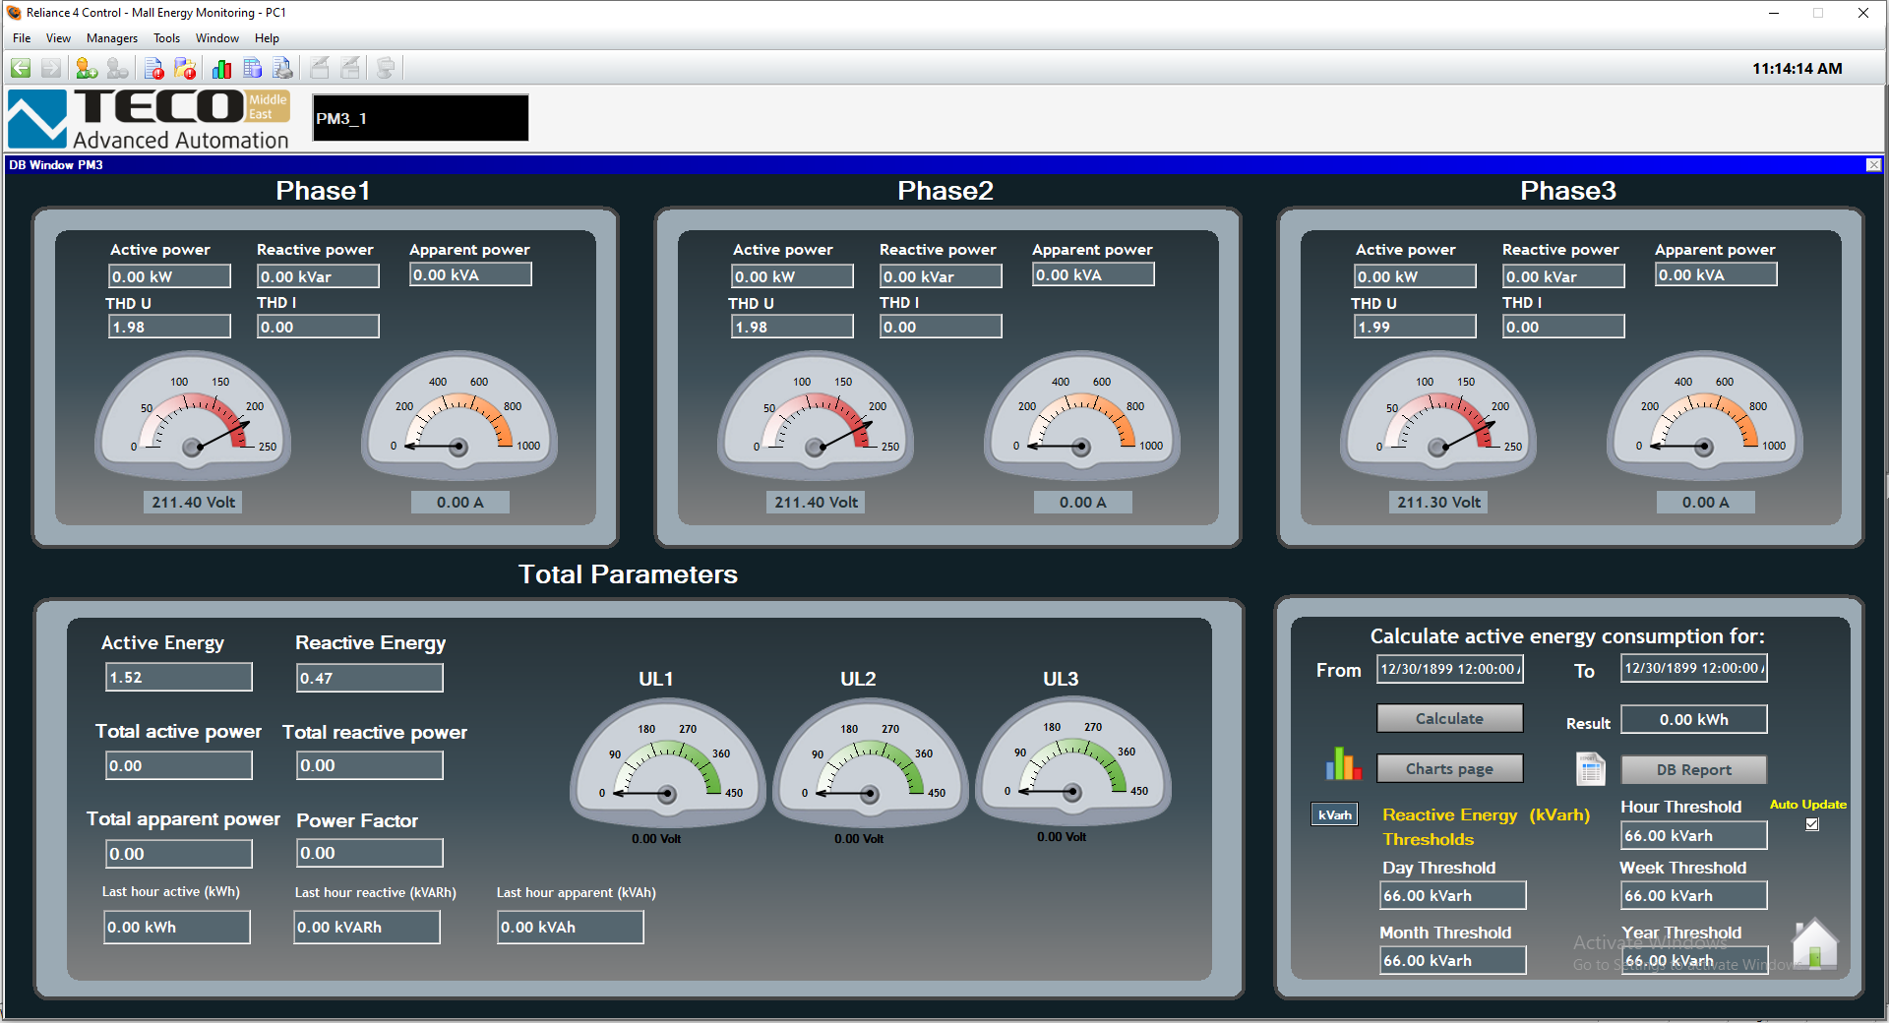Click the print document toolbar icon
This screenshot has width=1889, height=1023.
click(283, 68)
